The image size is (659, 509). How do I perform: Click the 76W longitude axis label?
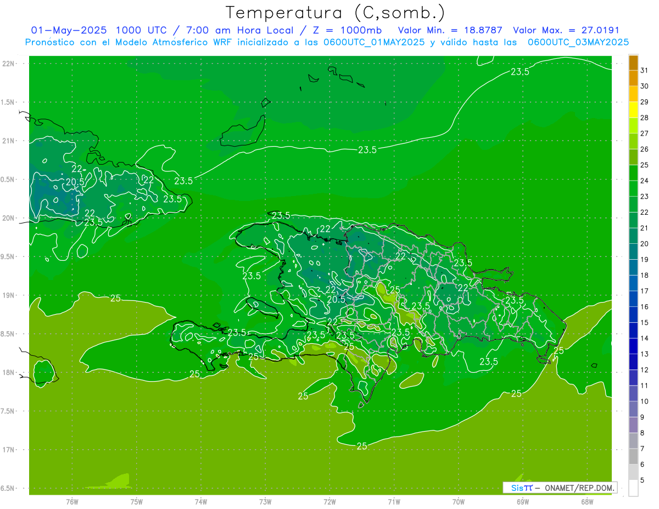(72, 502)
